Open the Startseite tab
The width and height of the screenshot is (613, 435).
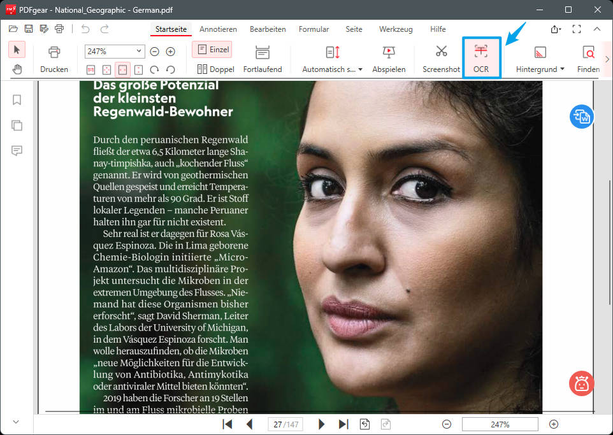[171, 29]
